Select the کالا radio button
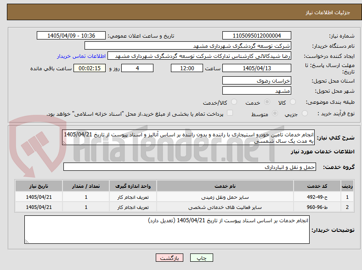This screenshot has width=362, height=270. 293,102
